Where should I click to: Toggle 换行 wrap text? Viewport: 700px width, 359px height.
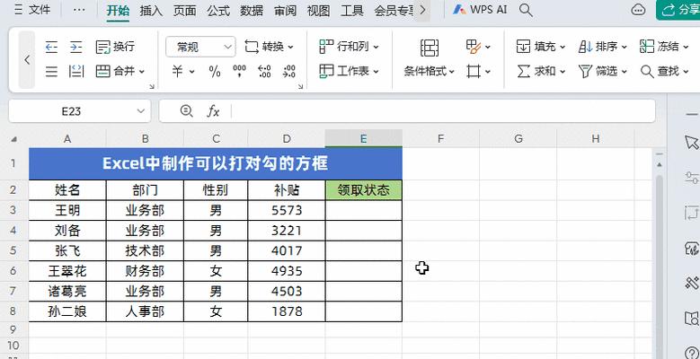116,47
